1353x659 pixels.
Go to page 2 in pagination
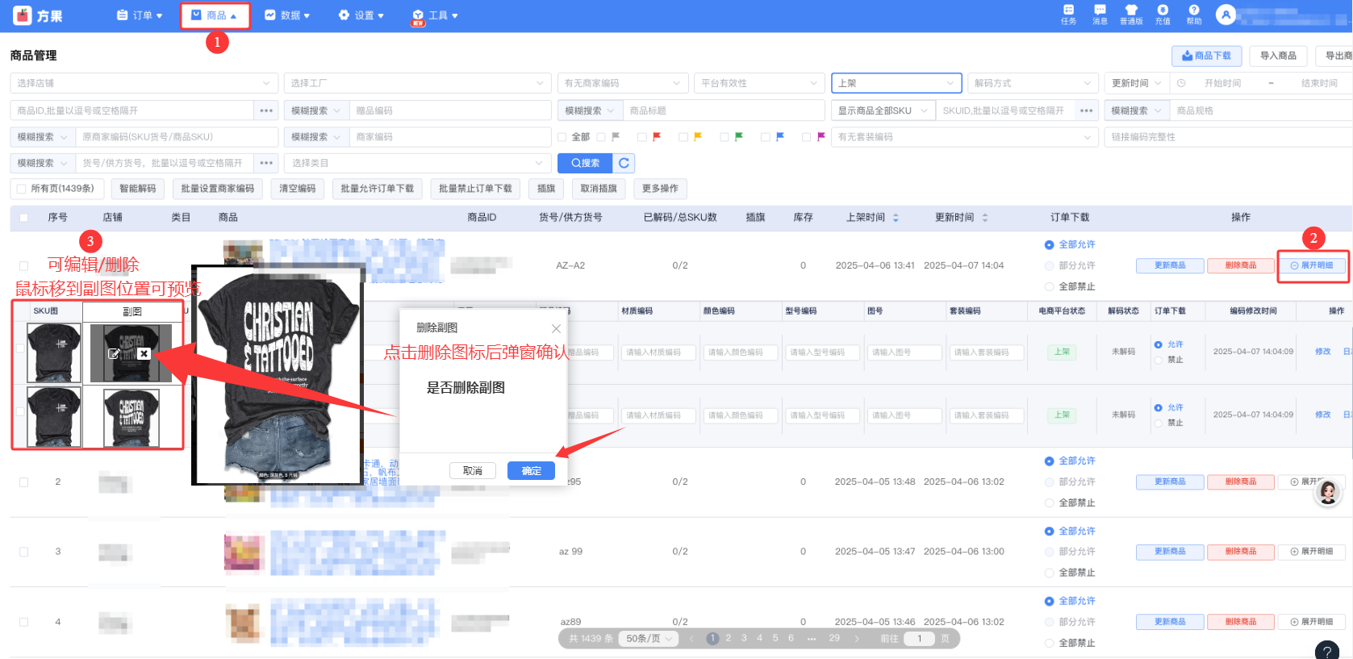[729, 638]
